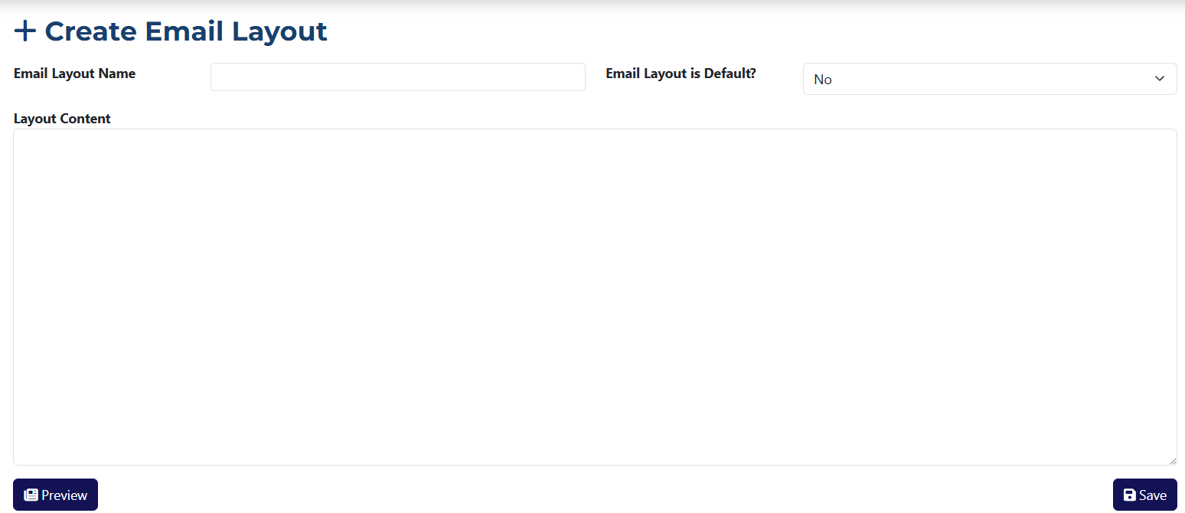Click the center of the Layout Content editor
The image size is (1185, 513).
594,297
